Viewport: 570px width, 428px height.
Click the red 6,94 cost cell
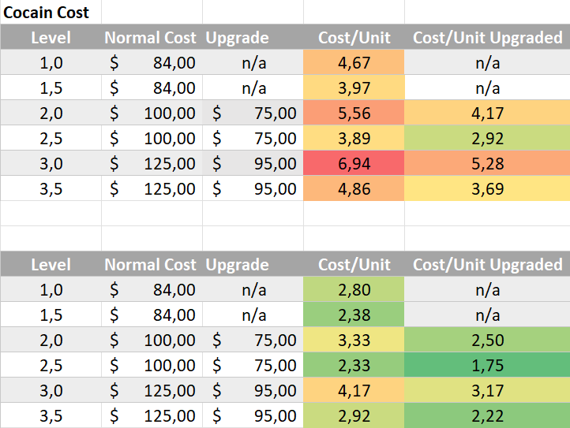(354, 163)
